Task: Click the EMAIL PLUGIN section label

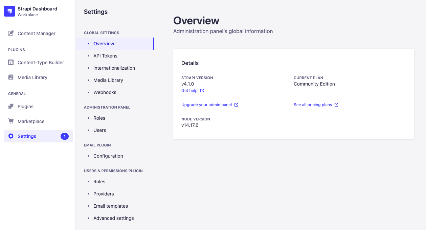Action: (97, 145)
